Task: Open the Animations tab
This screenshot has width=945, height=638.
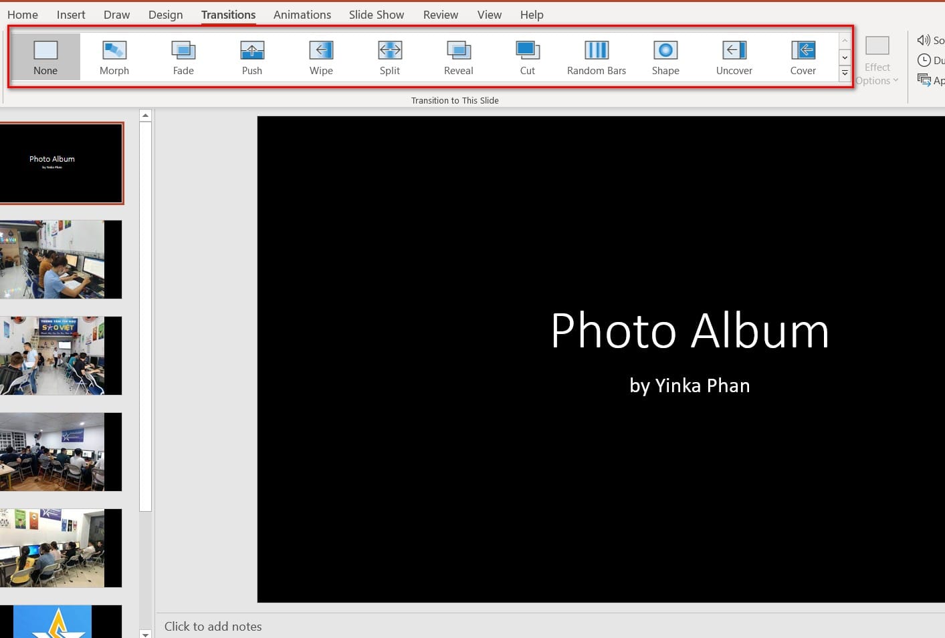Action: point(302,15)
